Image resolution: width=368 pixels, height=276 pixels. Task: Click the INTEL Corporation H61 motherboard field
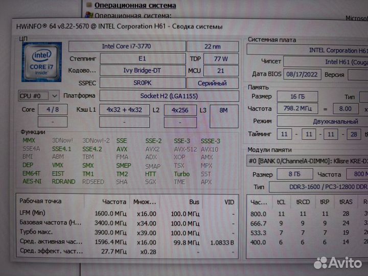point(308,50)
